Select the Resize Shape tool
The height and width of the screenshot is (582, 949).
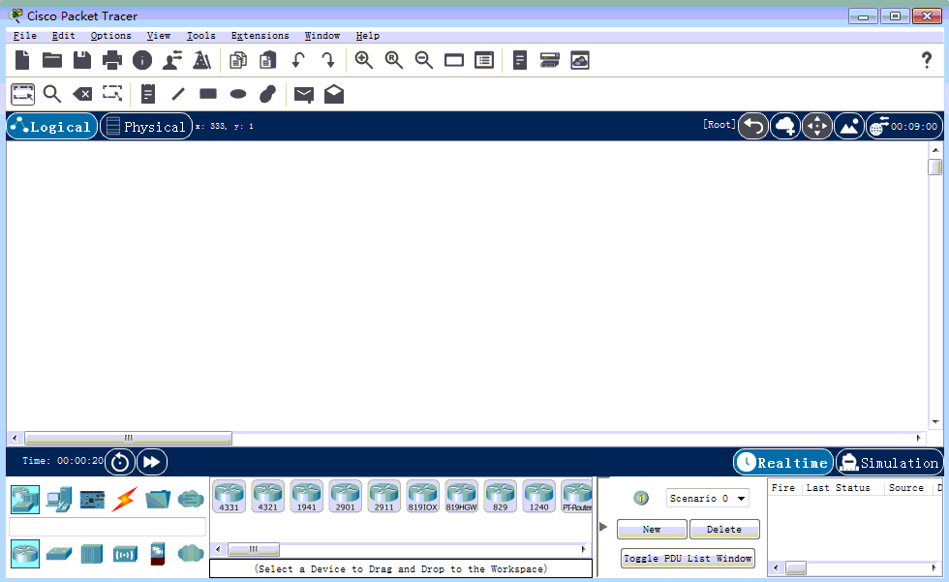(x=112, y=93)
